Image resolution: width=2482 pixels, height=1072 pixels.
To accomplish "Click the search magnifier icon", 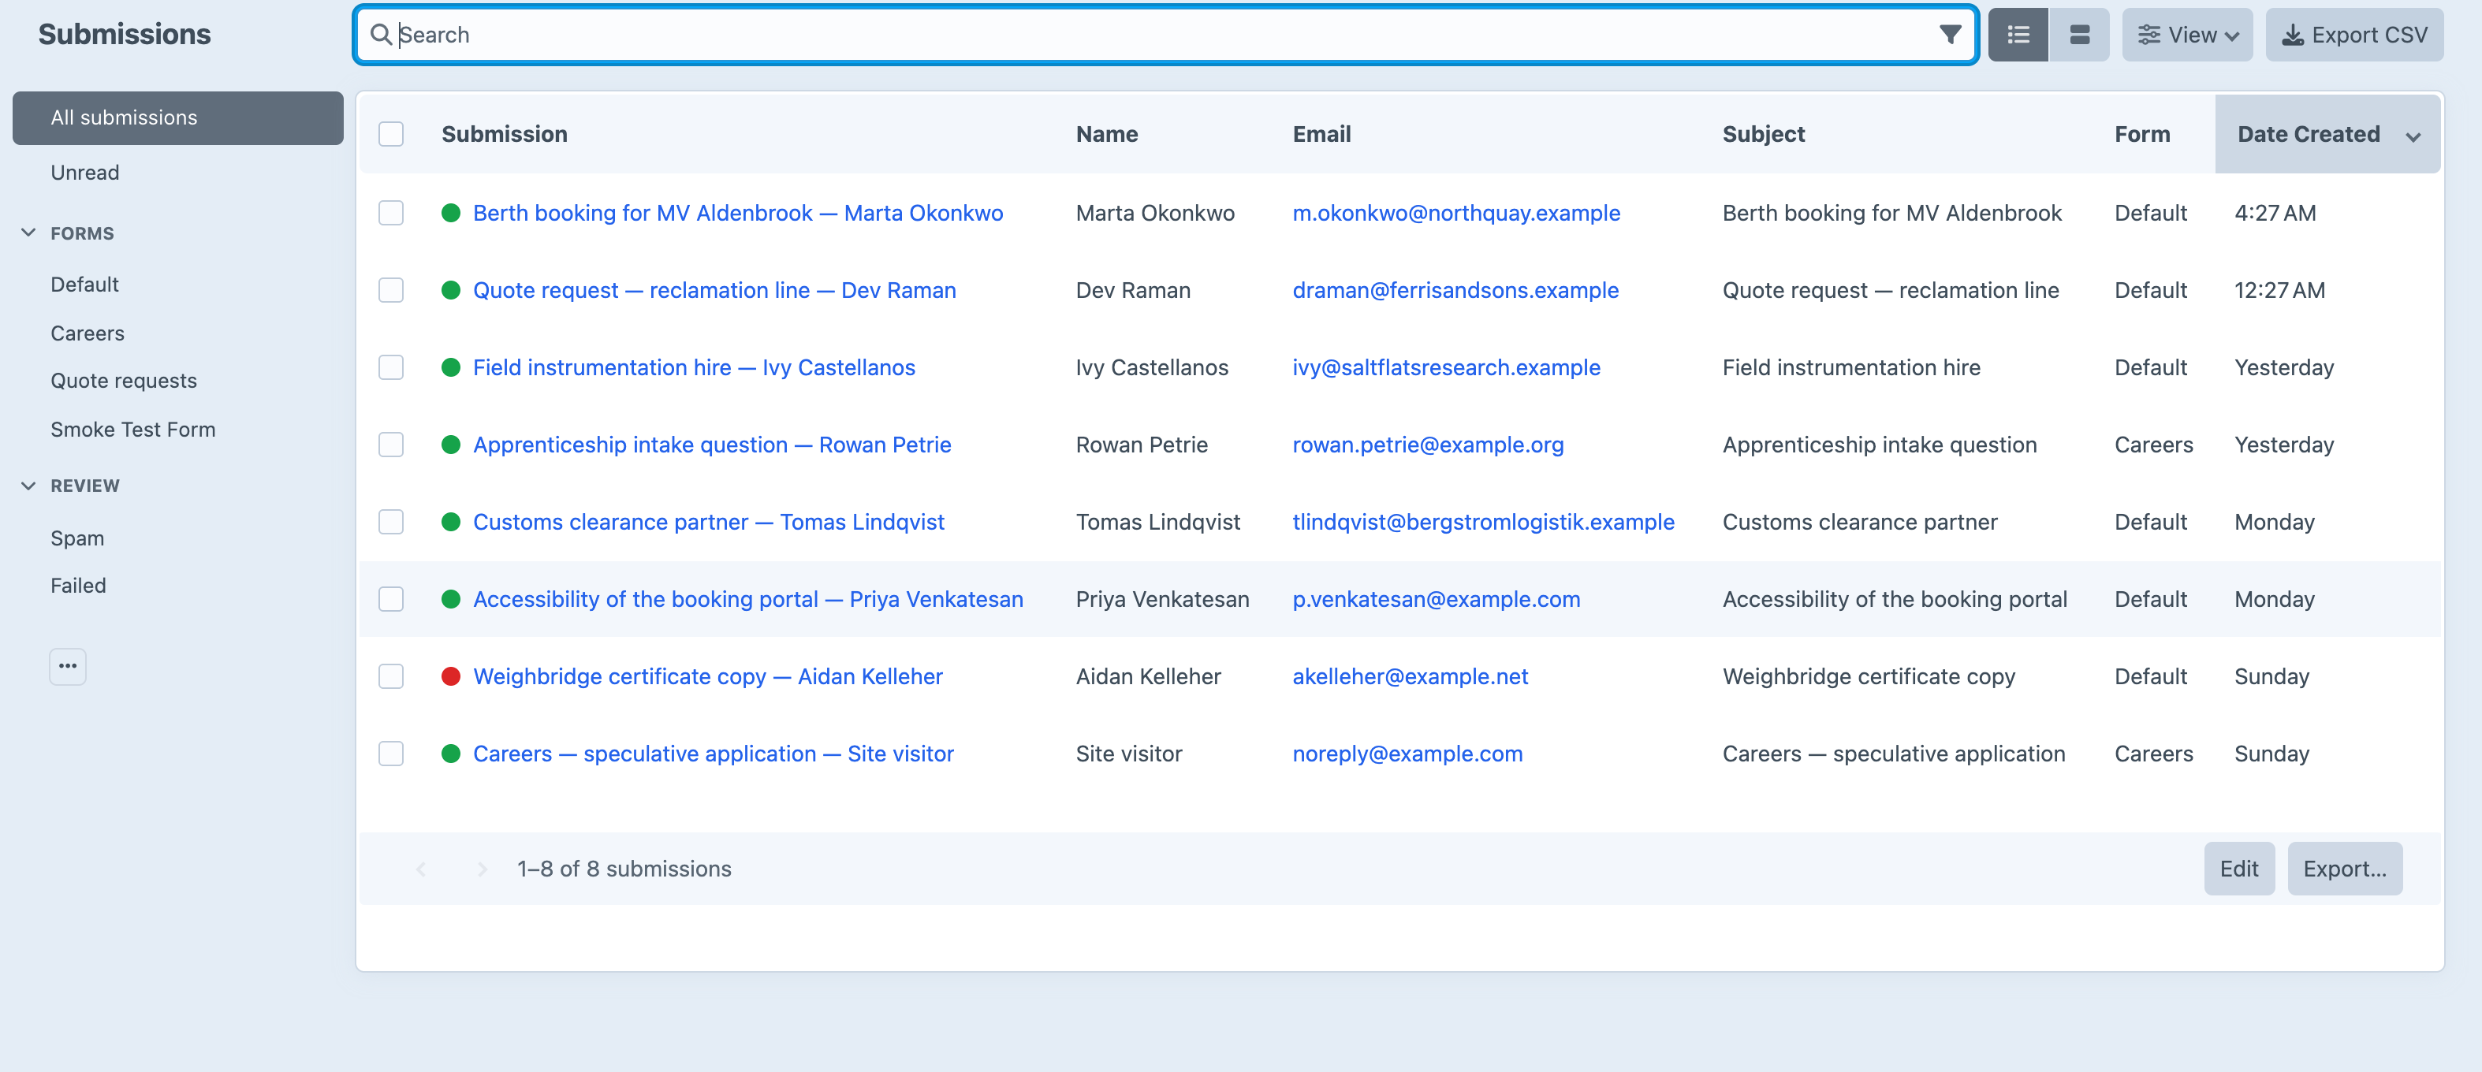I will pos(381,35).
